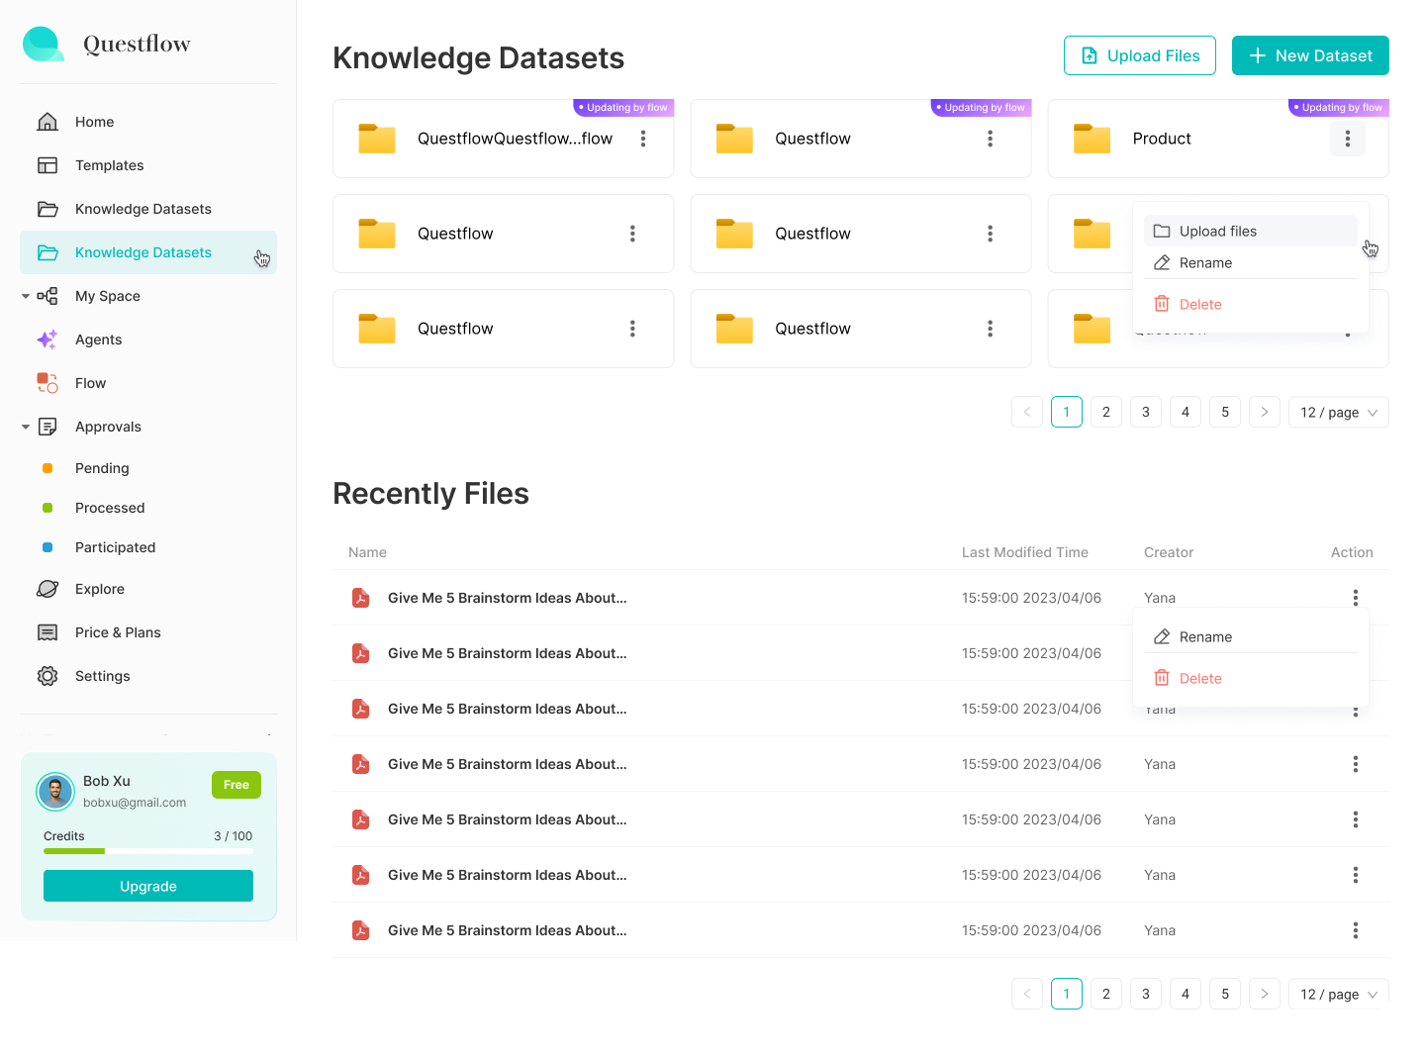Click the Settings gear icon

(x=47, y=676)
